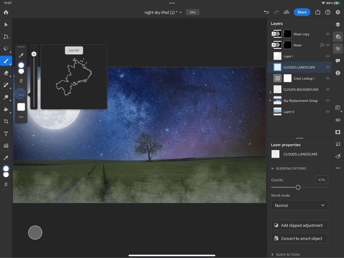Switch to the compact layer view

pyautogui.click(x=338, y=24)
